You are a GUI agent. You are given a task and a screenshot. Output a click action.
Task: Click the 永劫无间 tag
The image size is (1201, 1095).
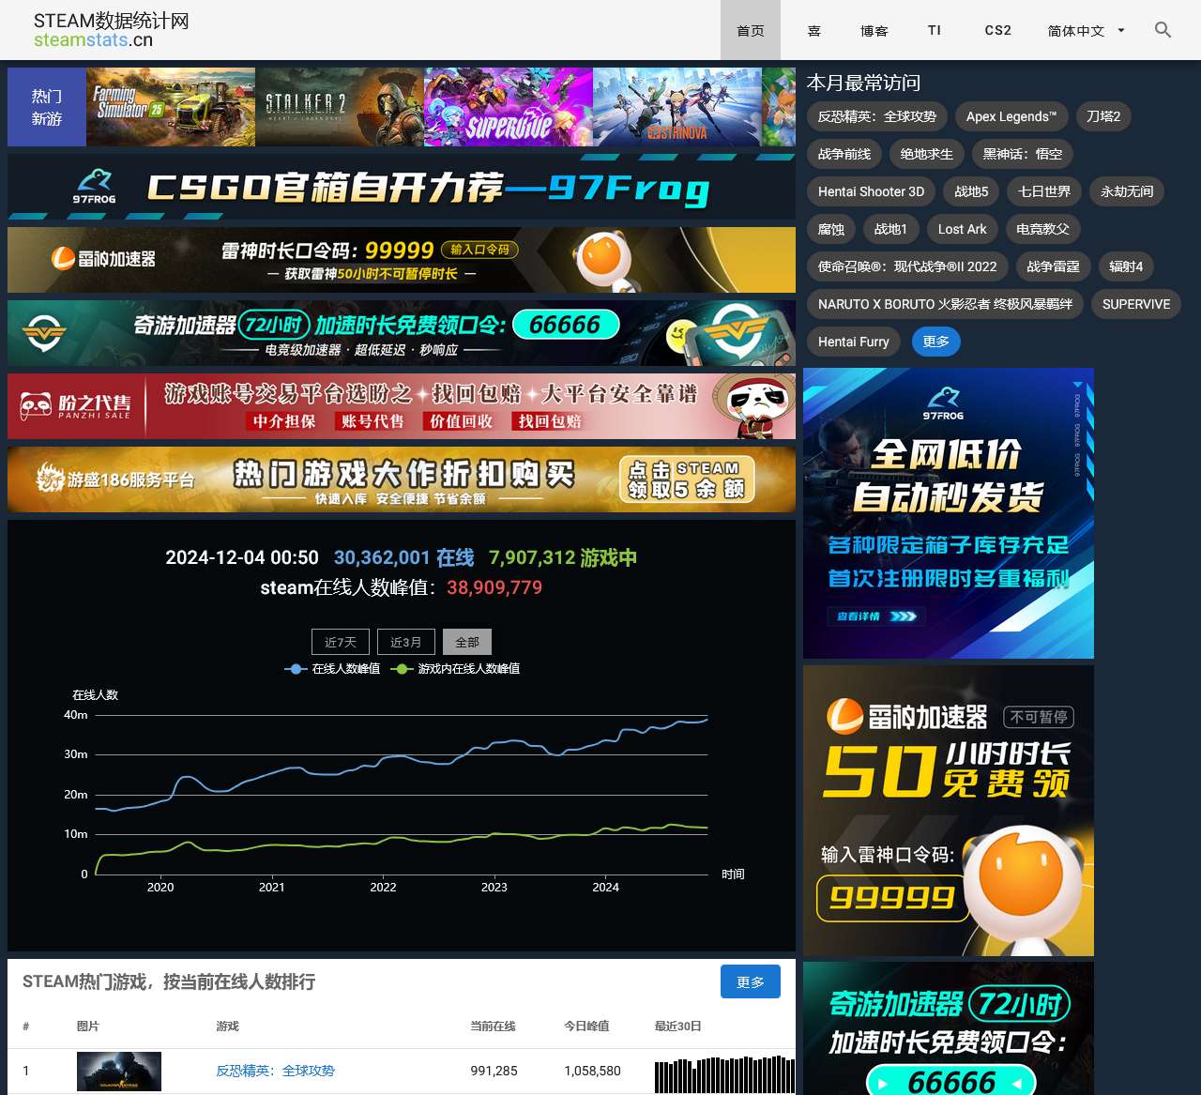click(1127, 191)
